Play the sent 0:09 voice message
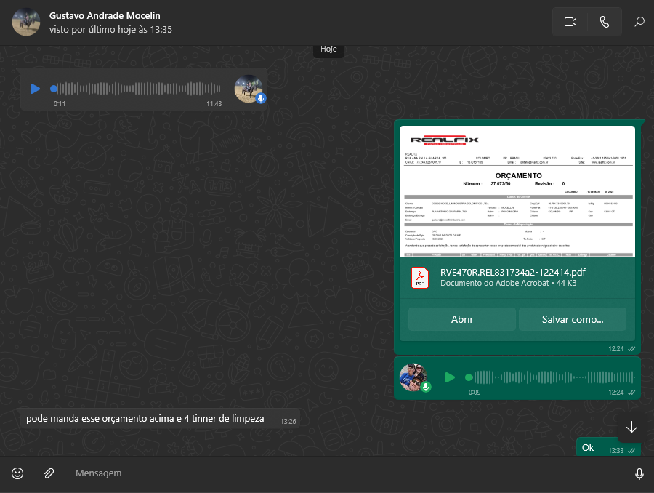Viewport: 654px width, 493px height. pyautogui.click(x=450, y=377)
